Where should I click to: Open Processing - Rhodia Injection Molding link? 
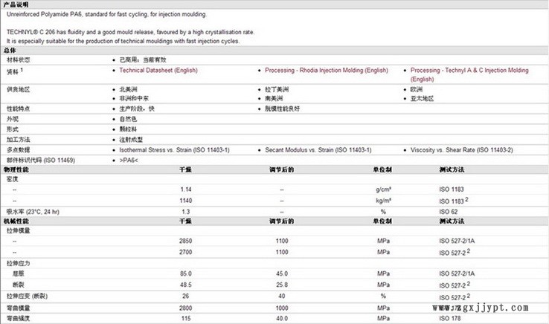pyautogui.click(x=327, y=71)
